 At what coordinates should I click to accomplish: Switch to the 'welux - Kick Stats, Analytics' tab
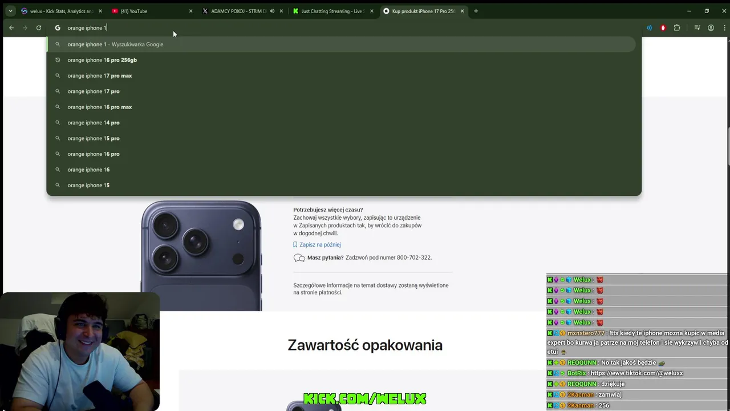click(x=62, y=11)
